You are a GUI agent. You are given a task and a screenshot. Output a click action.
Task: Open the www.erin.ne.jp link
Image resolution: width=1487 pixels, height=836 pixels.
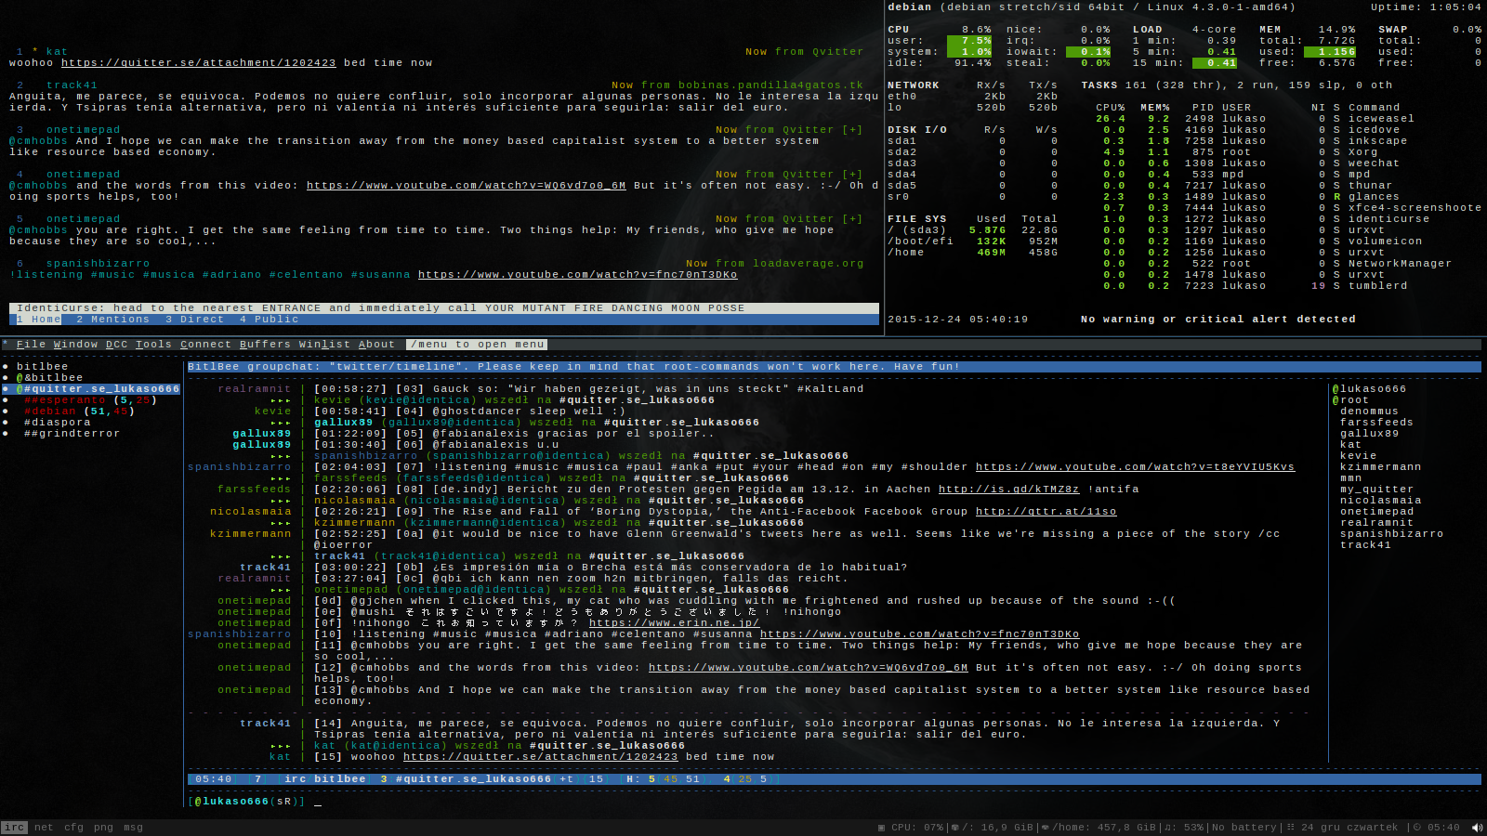[674, 623]
